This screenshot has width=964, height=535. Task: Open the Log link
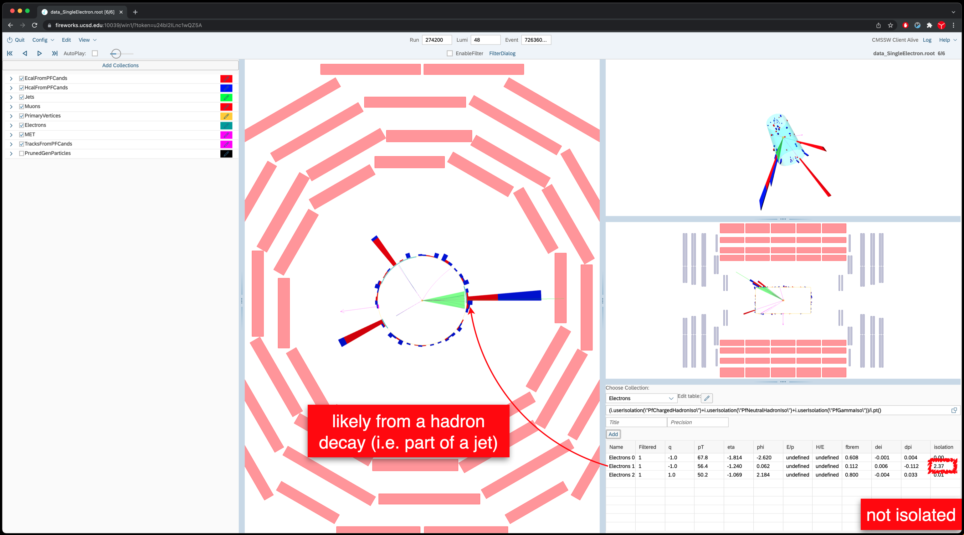926,40
